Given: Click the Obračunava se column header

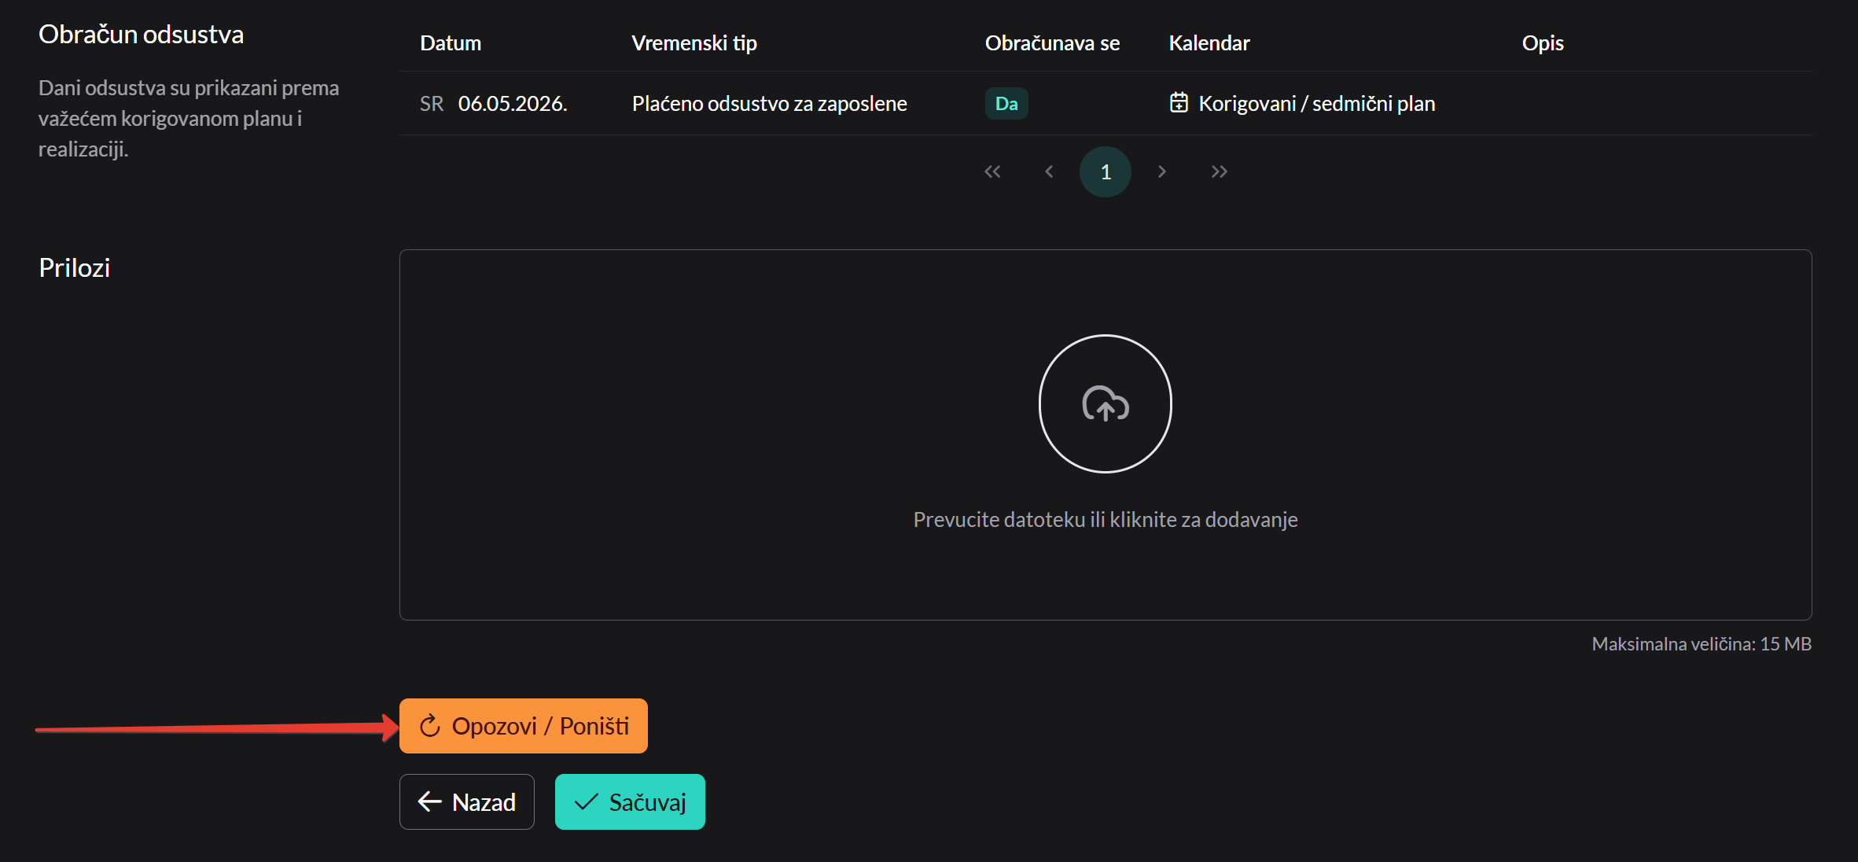Looking at the screenshot, I should click(x=1052, y=42).
